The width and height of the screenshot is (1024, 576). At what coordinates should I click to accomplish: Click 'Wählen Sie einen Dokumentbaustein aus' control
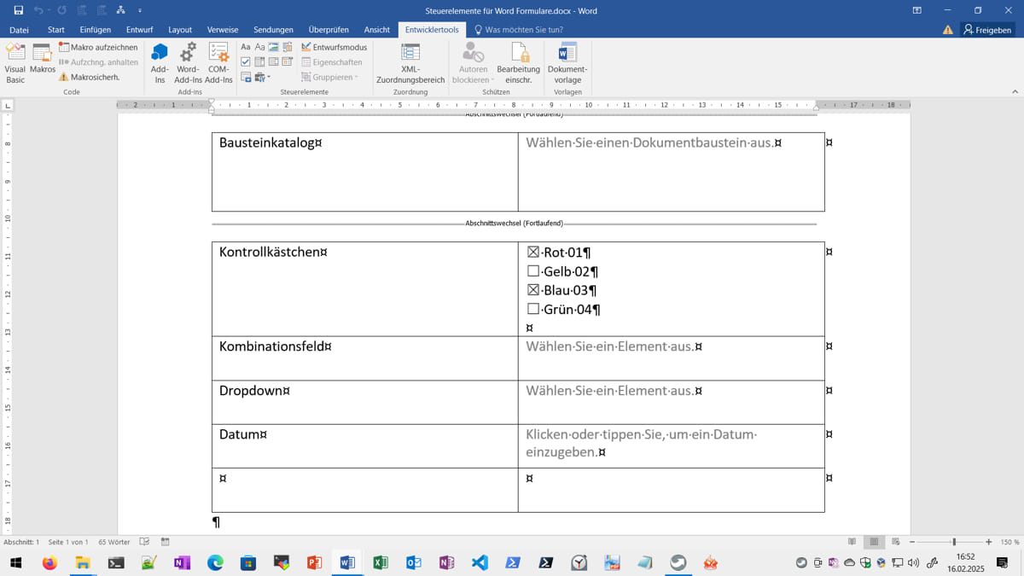649,143
